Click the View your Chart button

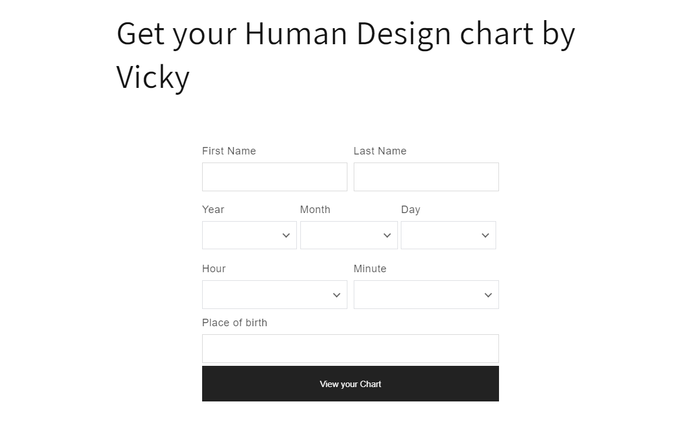(350, 384)
